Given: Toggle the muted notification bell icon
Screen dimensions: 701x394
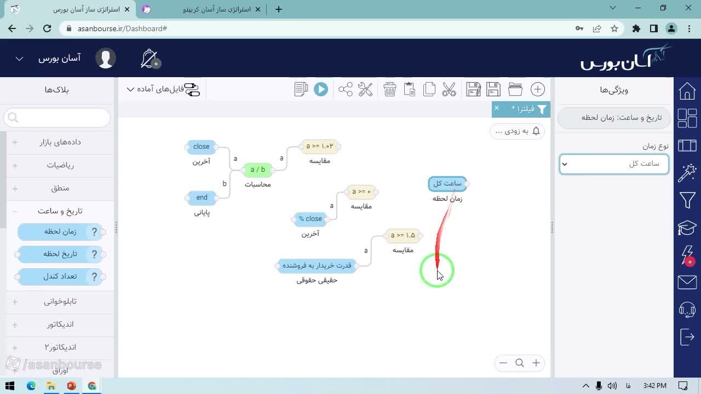Looking at the screenshot, I should click(149, 59).
